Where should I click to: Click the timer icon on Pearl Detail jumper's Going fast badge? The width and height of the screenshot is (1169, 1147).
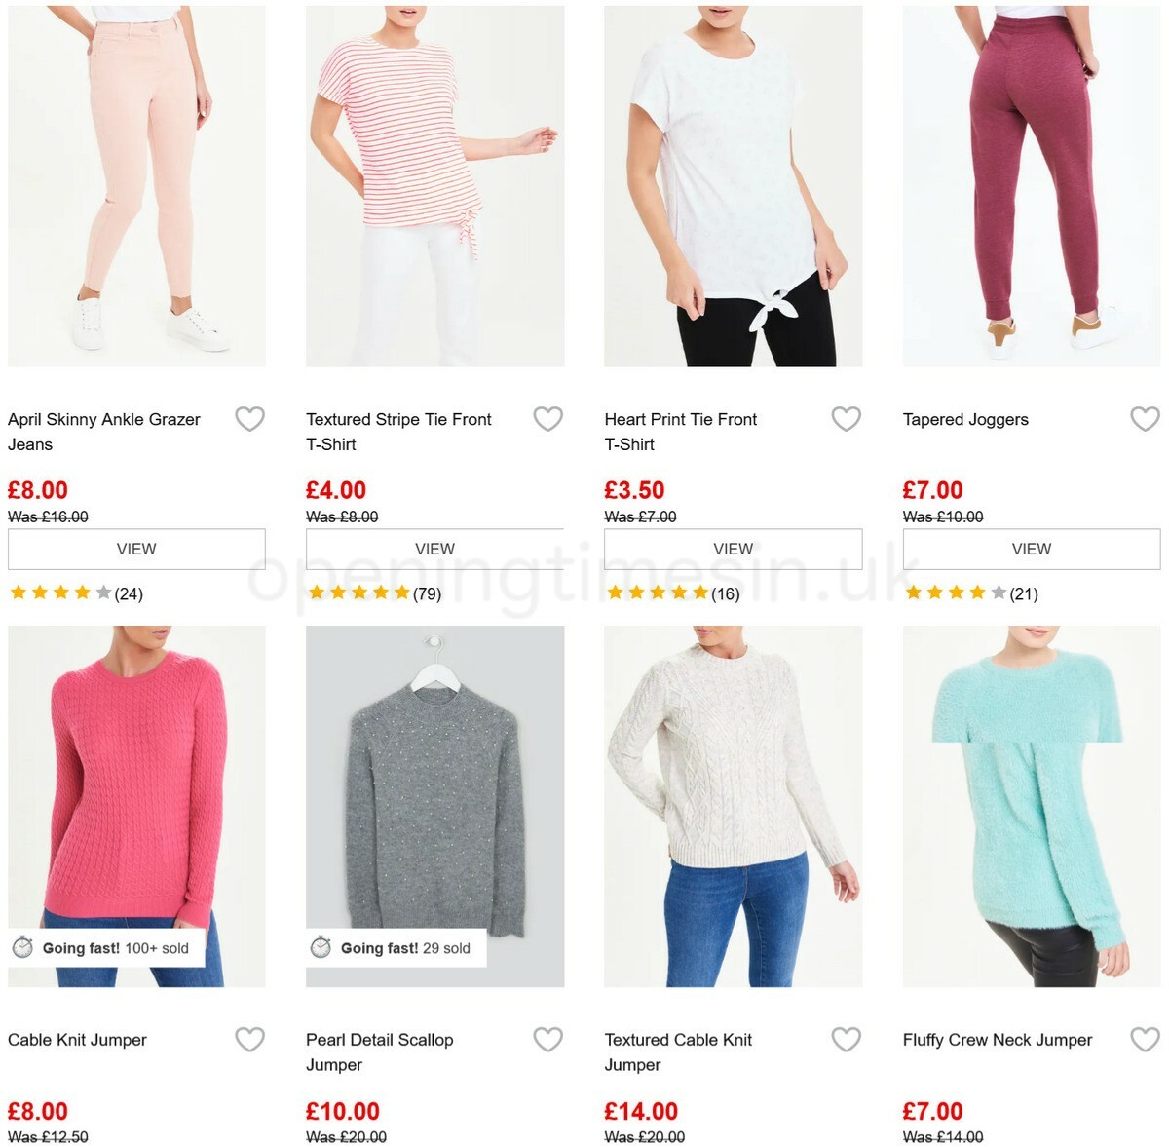(x=323, y=946)
